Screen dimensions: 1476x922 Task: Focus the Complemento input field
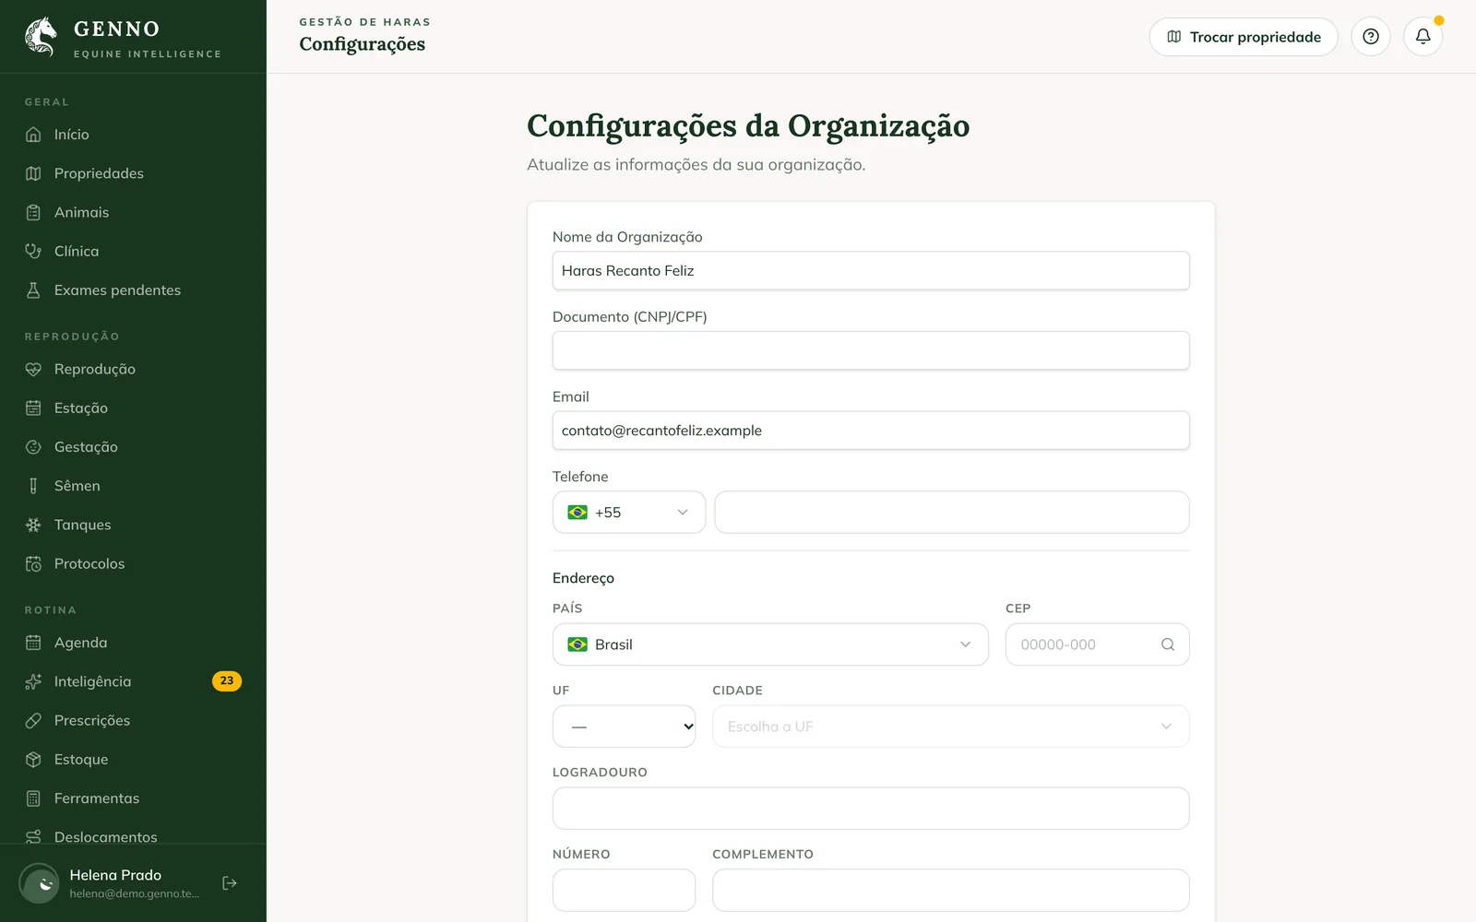point(951,891)
